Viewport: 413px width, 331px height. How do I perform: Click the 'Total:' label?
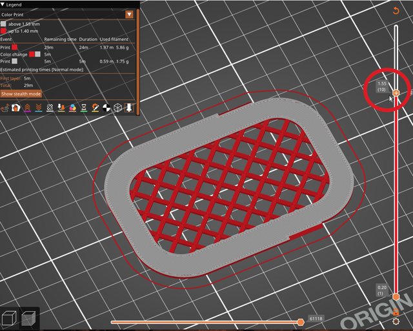tap(6, 85)
